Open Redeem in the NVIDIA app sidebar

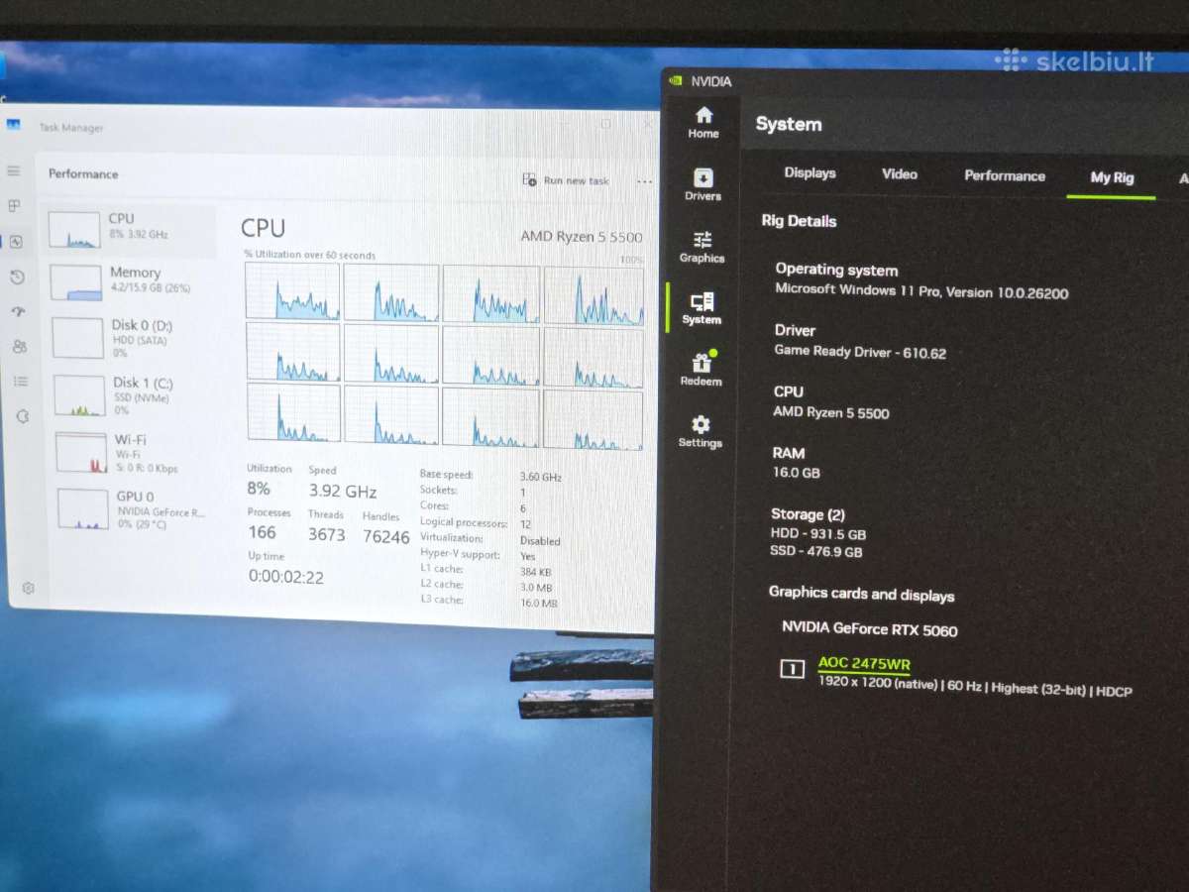(702, 370)
